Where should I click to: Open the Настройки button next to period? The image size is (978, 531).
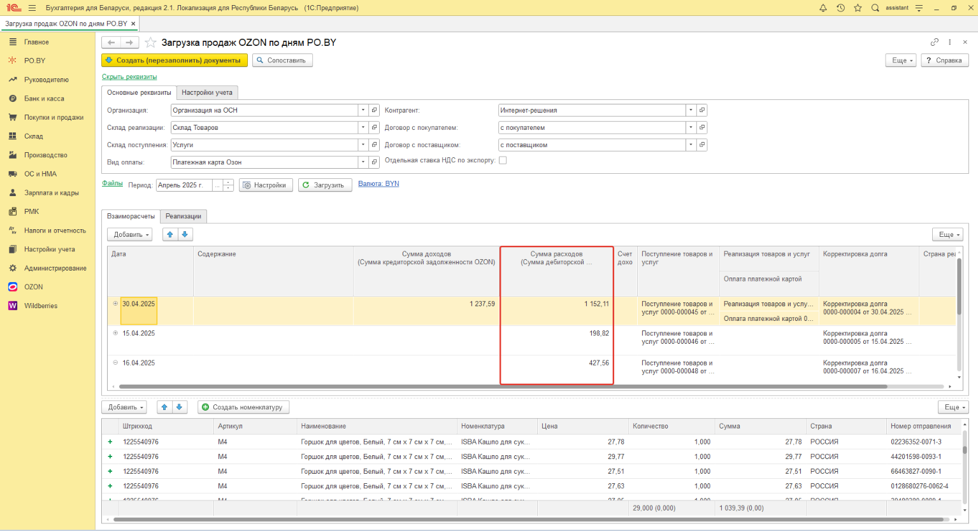[266, 185]
